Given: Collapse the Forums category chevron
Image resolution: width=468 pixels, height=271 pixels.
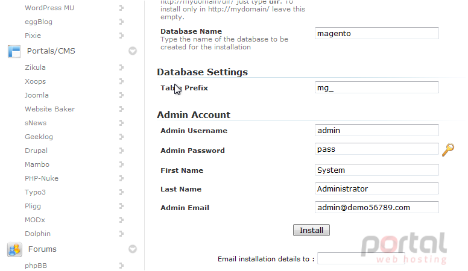Looking at the screenshot, I should 133,249.
